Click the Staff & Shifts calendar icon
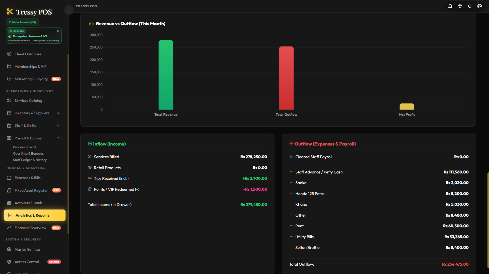The width and height of the screenshot is (489, 274). 9,125
